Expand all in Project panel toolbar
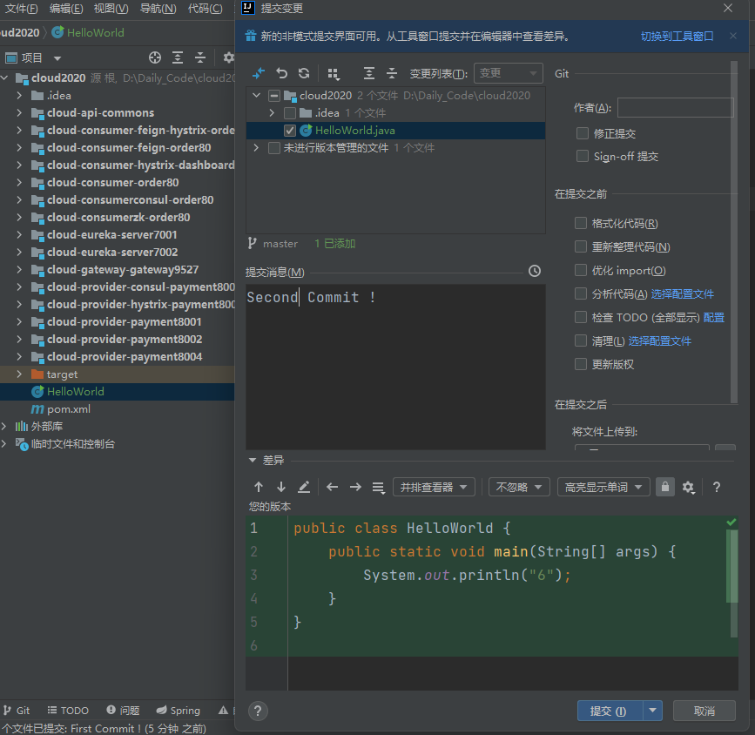755x735 pixels. click(x=178, y=57)
